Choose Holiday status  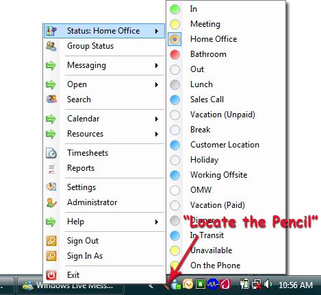point(226,160)
